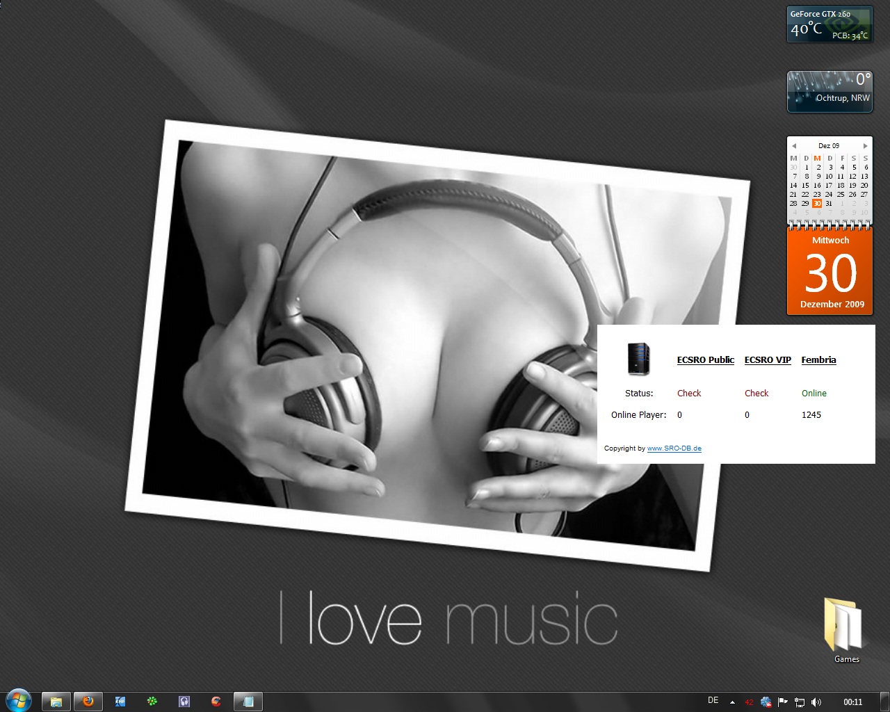Open ICQ green flower icon
Screen dimensions: 890x712
[152, 702]
